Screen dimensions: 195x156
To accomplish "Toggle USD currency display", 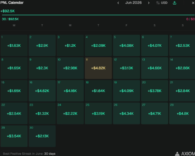I will tap(162, 3).
